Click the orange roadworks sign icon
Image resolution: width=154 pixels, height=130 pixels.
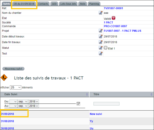click(4, 78)
